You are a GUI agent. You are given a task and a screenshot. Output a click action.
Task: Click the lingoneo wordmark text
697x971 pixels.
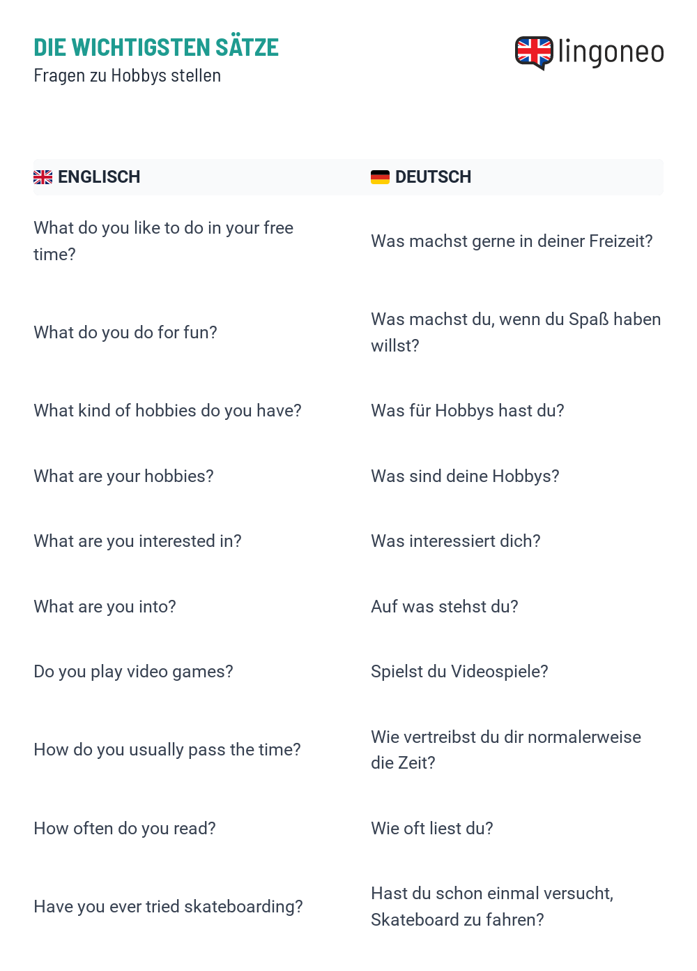[x=611, y=52]
